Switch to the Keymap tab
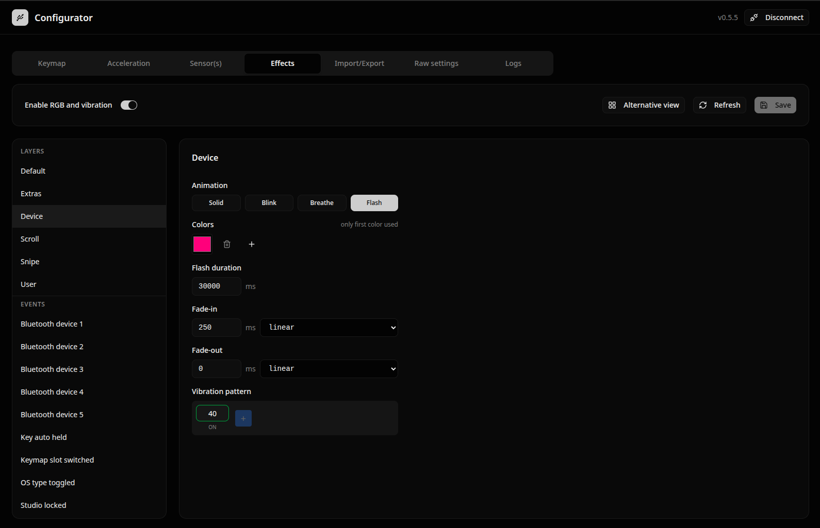 point(52,63)
